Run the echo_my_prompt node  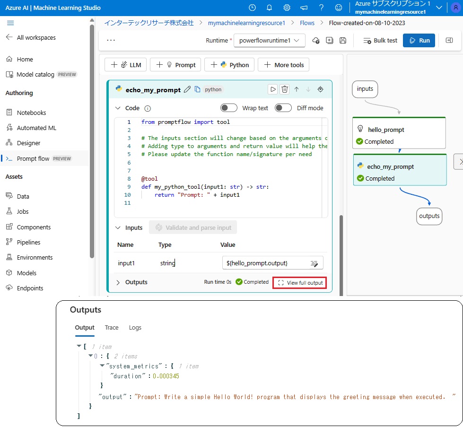(x=273, y=89)
